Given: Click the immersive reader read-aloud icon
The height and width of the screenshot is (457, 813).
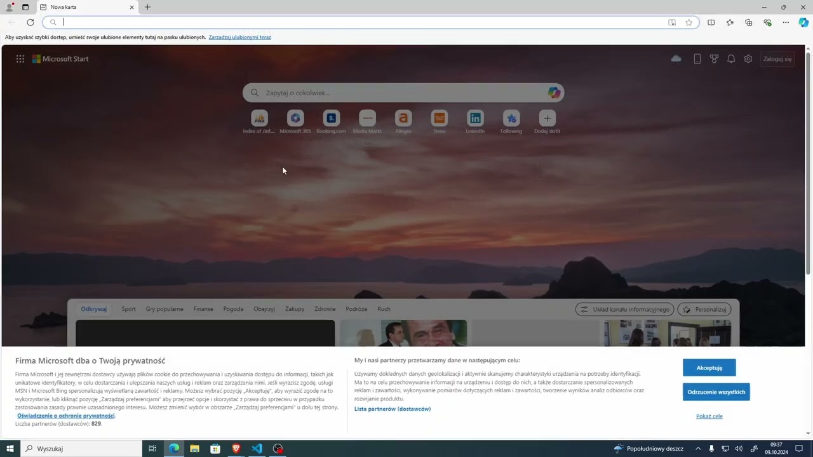Looking at the screenshot, I should tap(672, 22).
